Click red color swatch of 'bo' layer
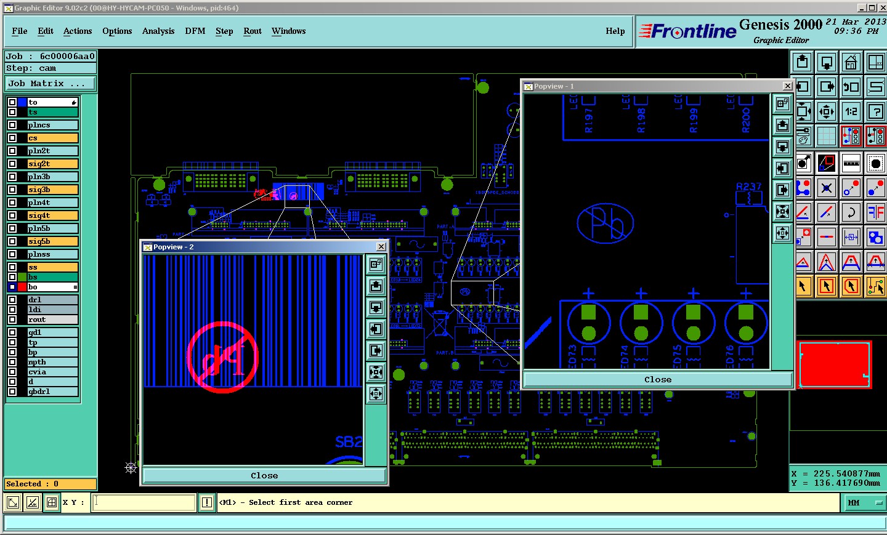887x535 pixels. coord(22,287)
